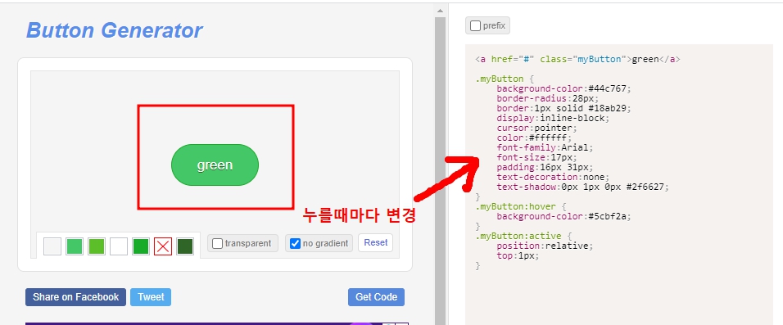Click the text-decoration:none code line

tap(554, 177)
